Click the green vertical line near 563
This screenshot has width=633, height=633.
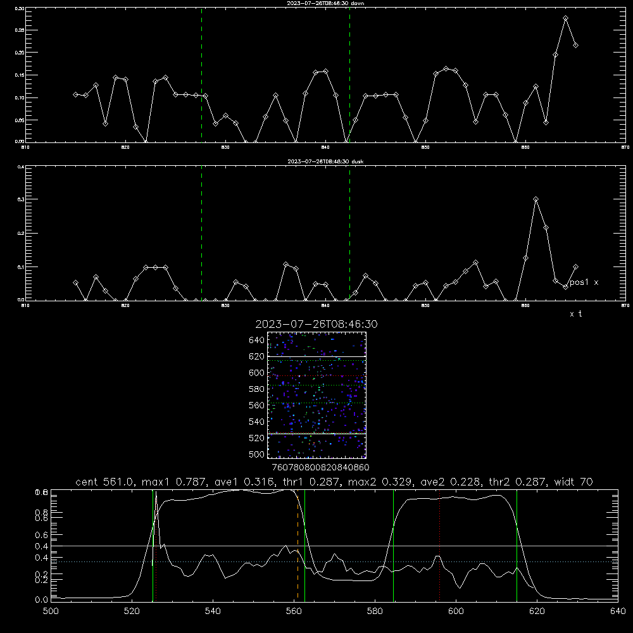(305, 545)
